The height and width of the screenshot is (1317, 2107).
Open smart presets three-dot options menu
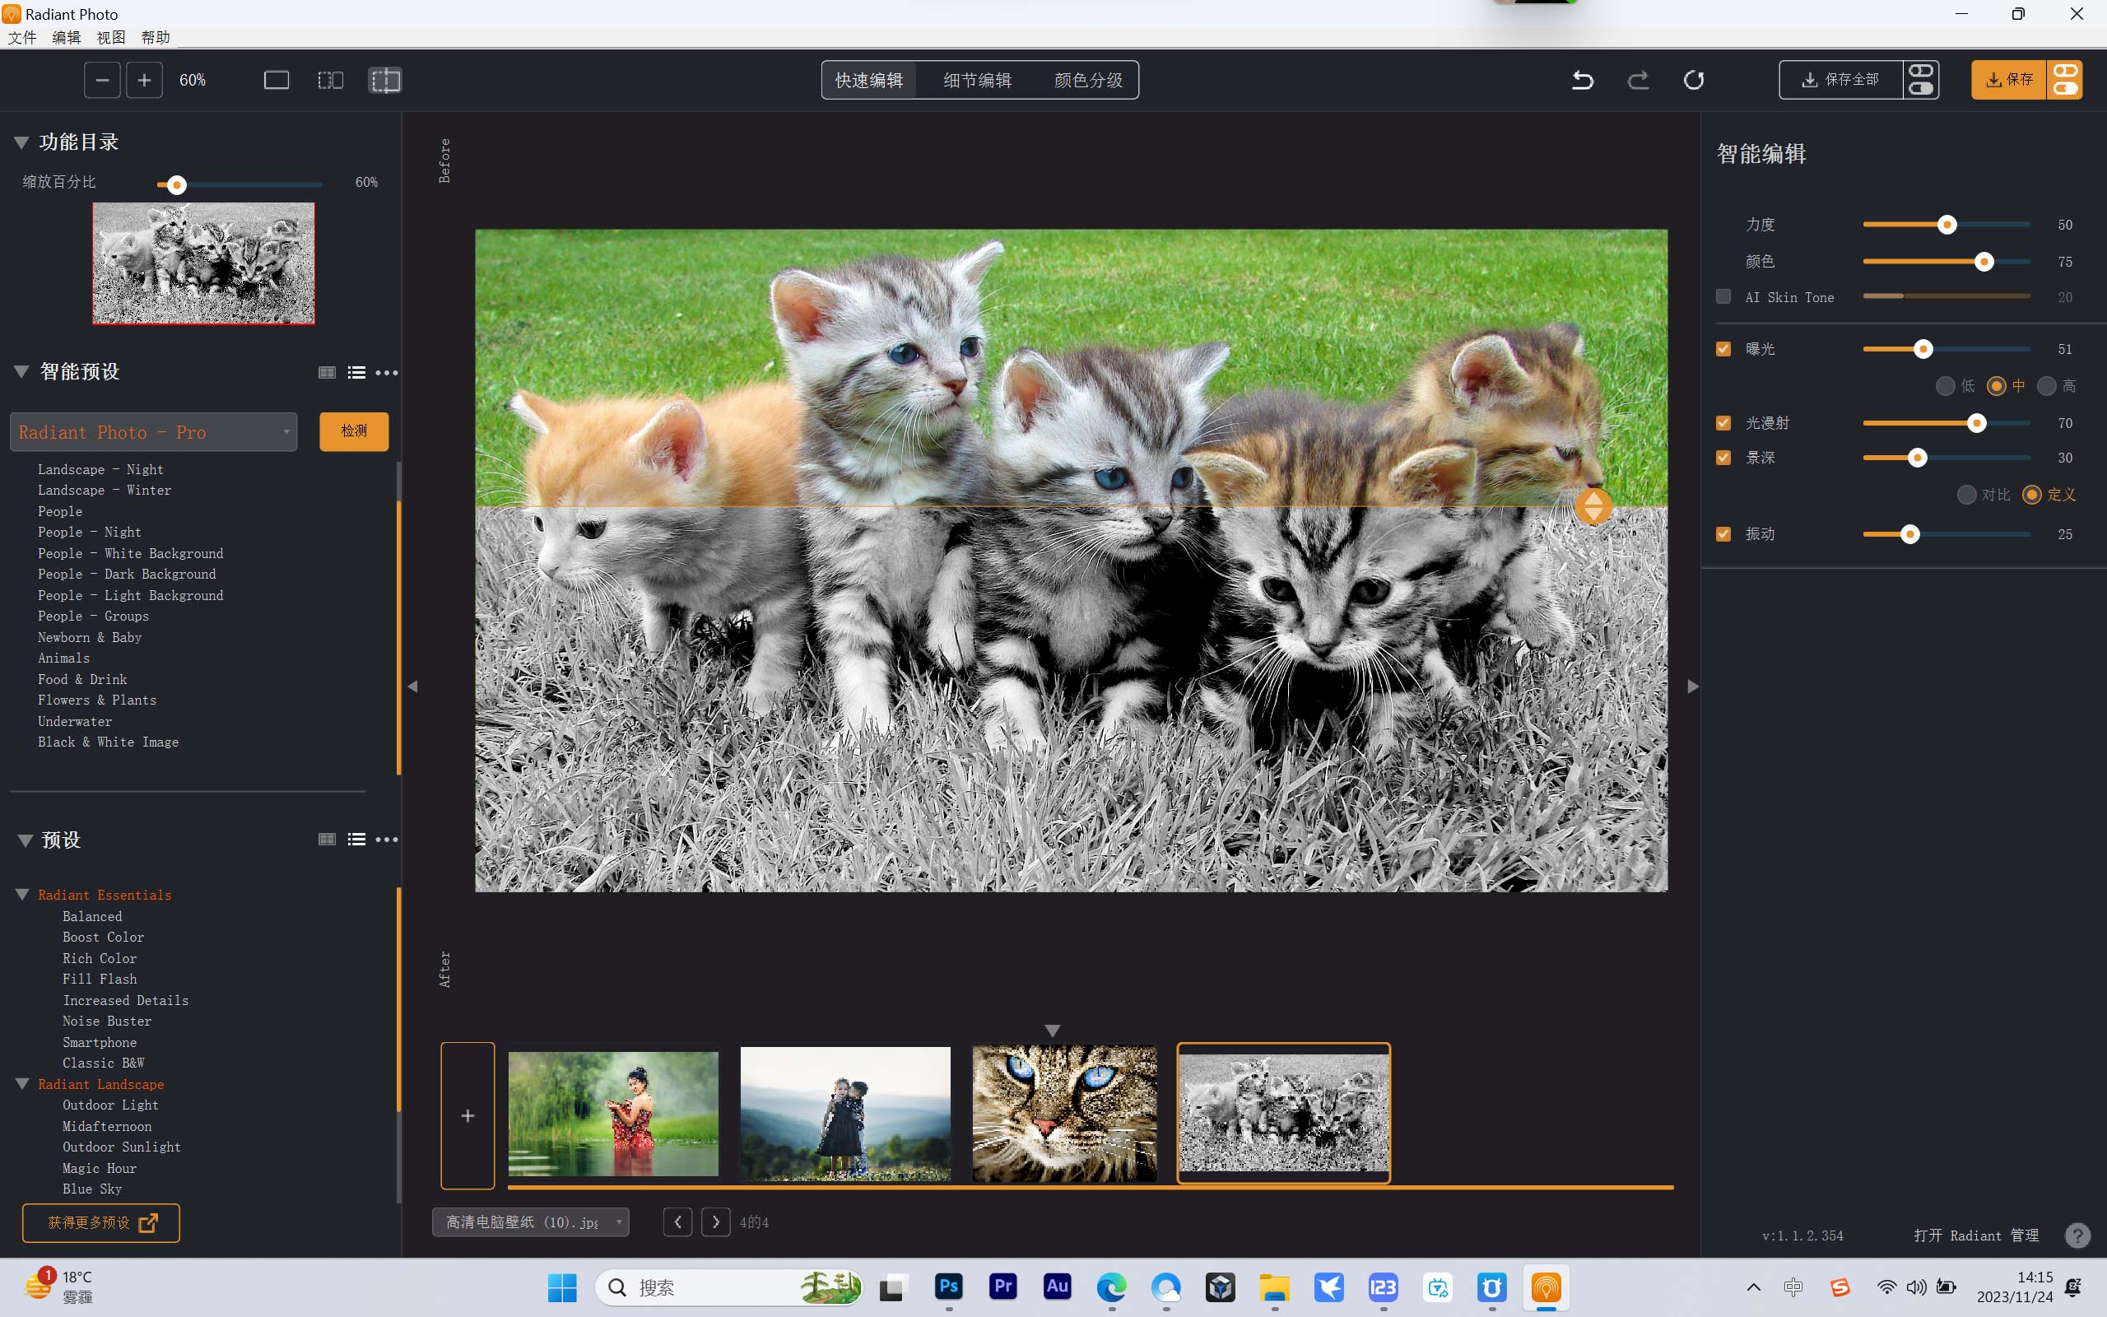pyautogui.click(x=387, y=373)
